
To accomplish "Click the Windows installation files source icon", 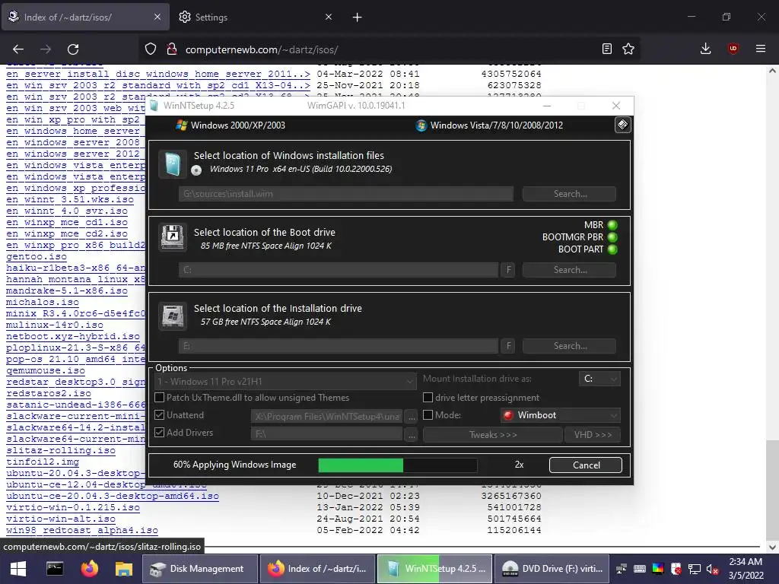I will coord(173,163).
